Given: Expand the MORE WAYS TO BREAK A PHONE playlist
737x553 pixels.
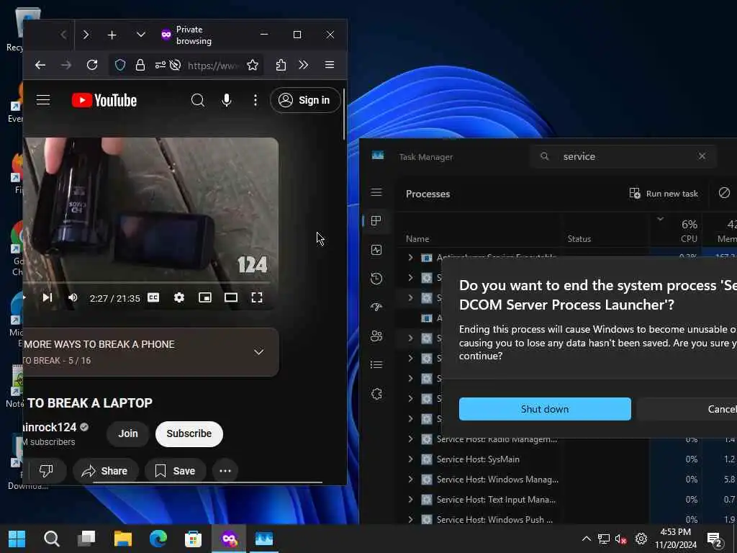Looking at the screenshot, I should click(x=258, y=351).
